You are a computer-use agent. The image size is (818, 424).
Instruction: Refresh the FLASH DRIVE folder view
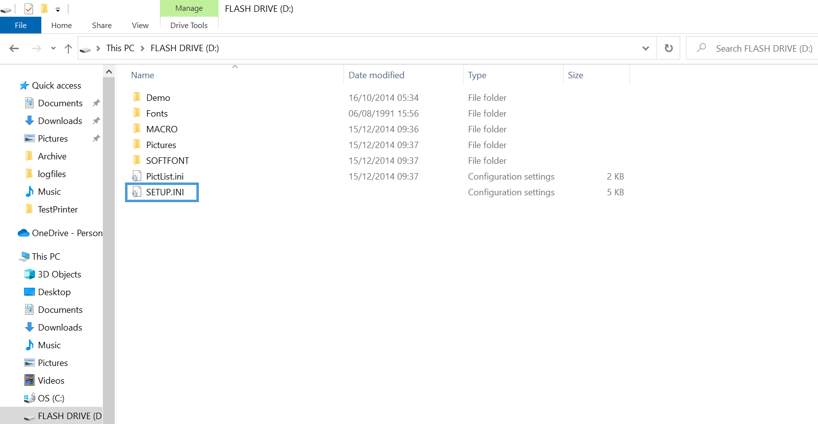tap(668, 48)
